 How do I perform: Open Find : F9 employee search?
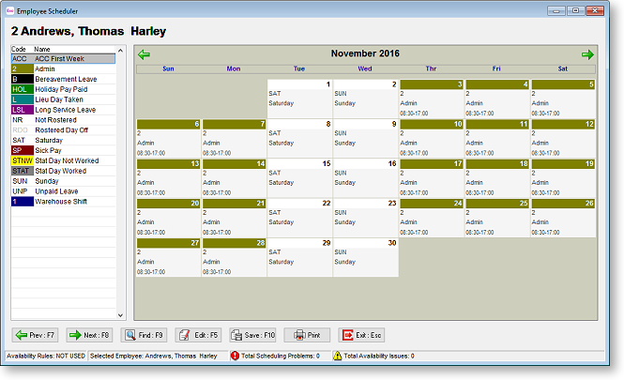pos(145,334)
